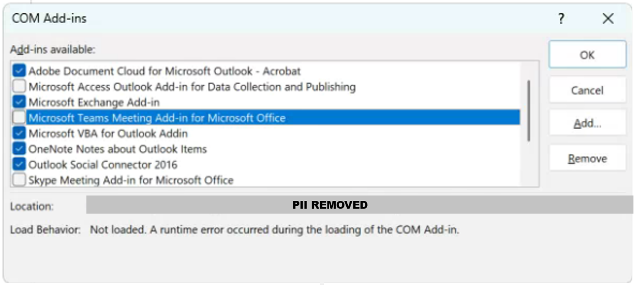This screenshot has height=285, width=634.
Task: Remove the selected add-in
Action: tap(587, 159)
